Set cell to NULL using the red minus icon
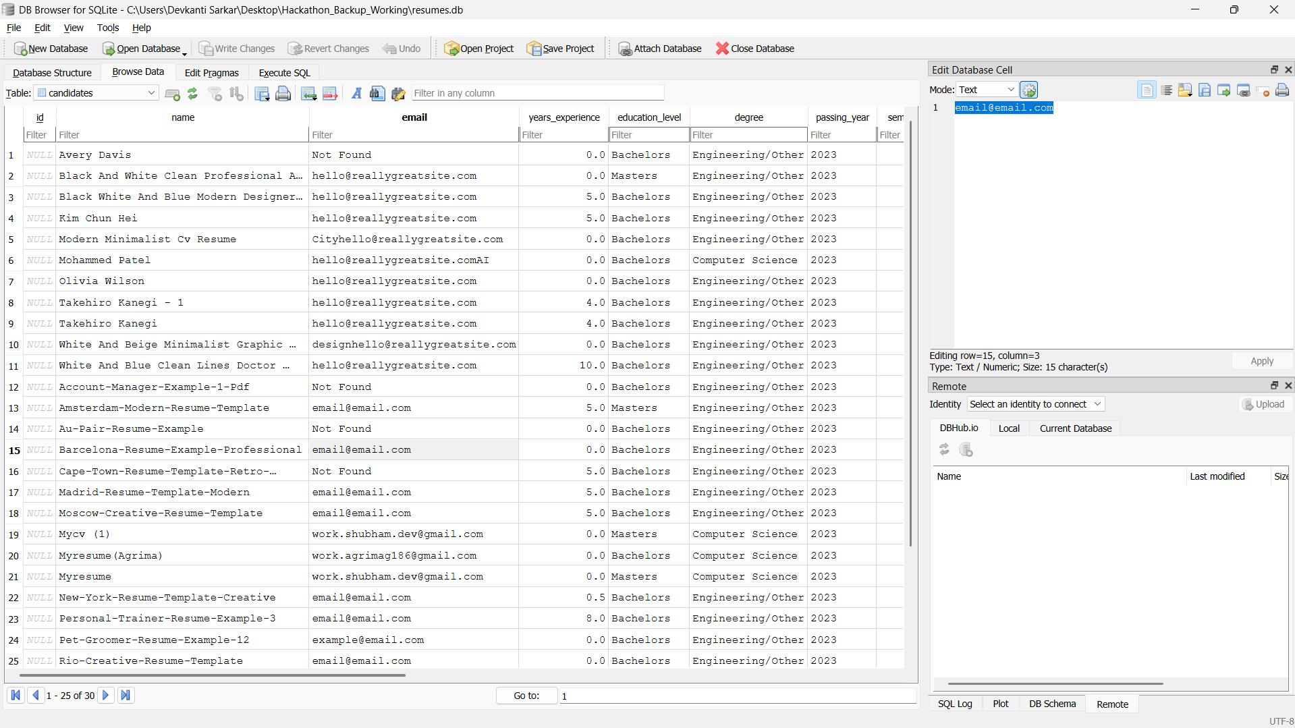Image resolution: width=1295 pixels, height=728 pixels. tap(1263, 90)
